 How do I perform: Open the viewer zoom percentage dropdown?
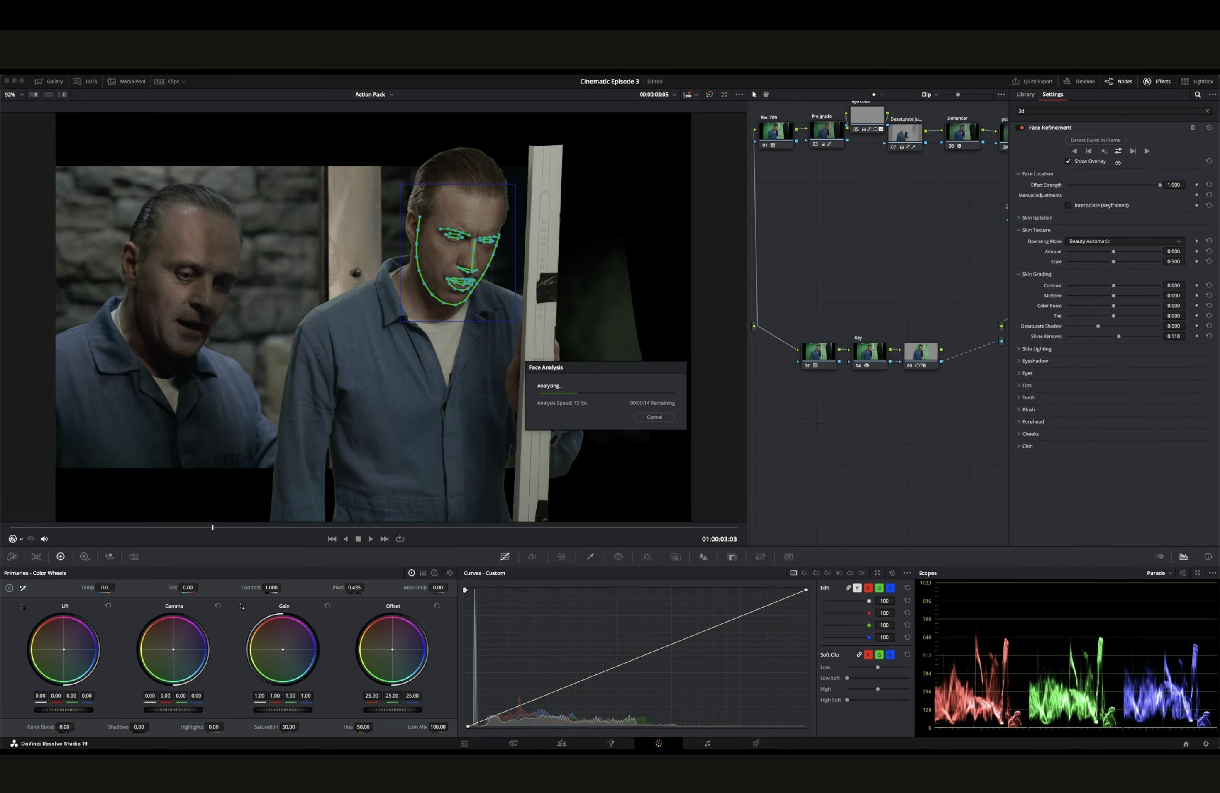14,95
